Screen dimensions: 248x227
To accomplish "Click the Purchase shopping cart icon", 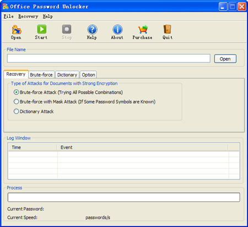I will (143, 29).
